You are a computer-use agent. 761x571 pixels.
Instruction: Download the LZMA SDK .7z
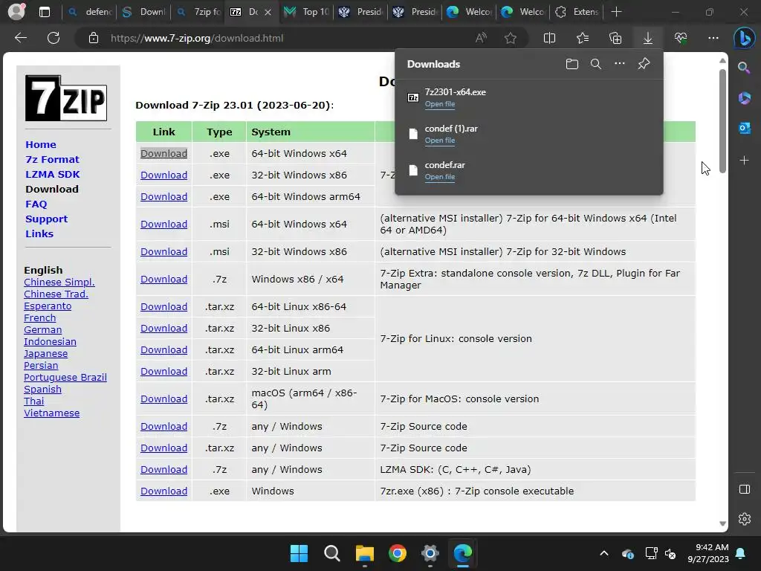pos(163,470)
